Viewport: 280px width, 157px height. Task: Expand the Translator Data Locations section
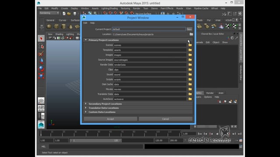click(x=86, y=108)
